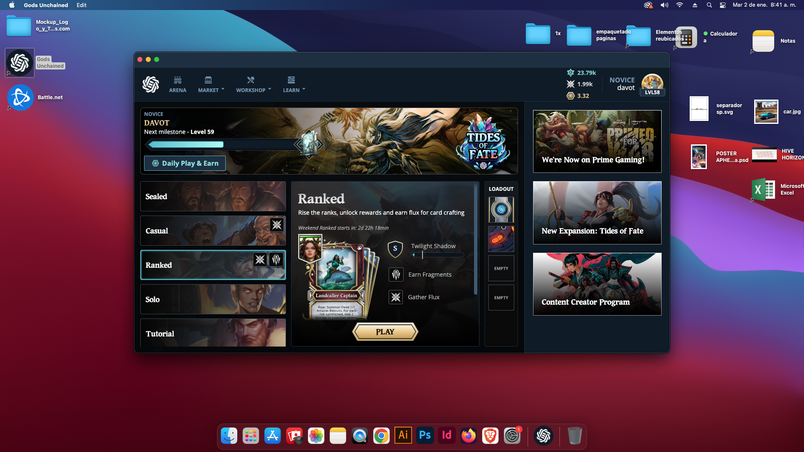
Task: Open New Expansion: Tides of Fate news
Action: pos(597,213)
